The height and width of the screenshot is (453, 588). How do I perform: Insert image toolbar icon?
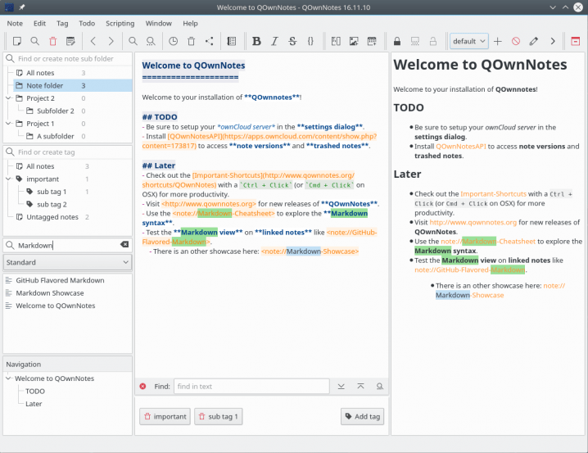pos(354,41)
